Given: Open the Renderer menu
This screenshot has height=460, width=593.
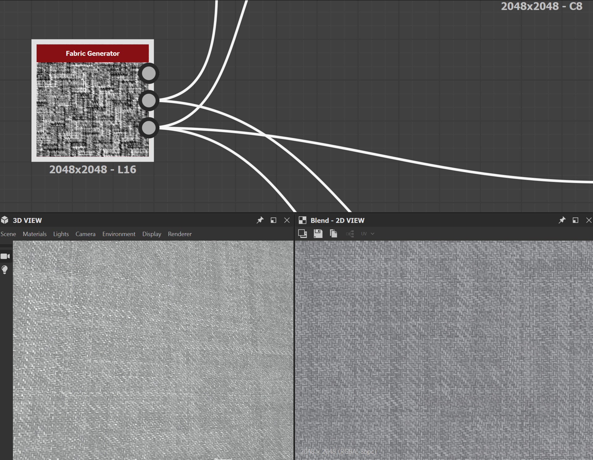Looking at the screenshot, I should pyautogui.click(x=180, y=234).
